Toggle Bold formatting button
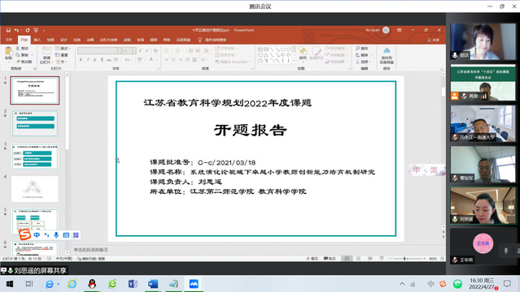 tap(81, 60)
